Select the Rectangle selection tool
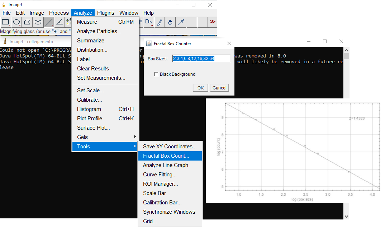 pos(6,22)
